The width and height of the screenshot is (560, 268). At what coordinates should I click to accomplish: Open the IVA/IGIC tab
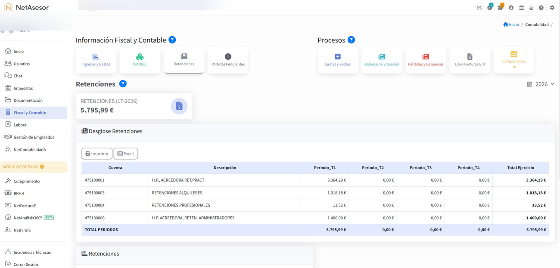click(x=140, y=60)
